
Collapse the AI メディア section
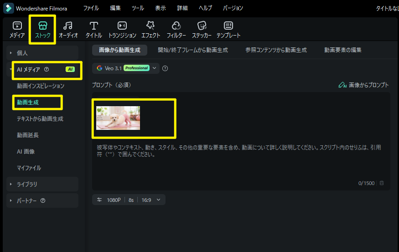10,69
